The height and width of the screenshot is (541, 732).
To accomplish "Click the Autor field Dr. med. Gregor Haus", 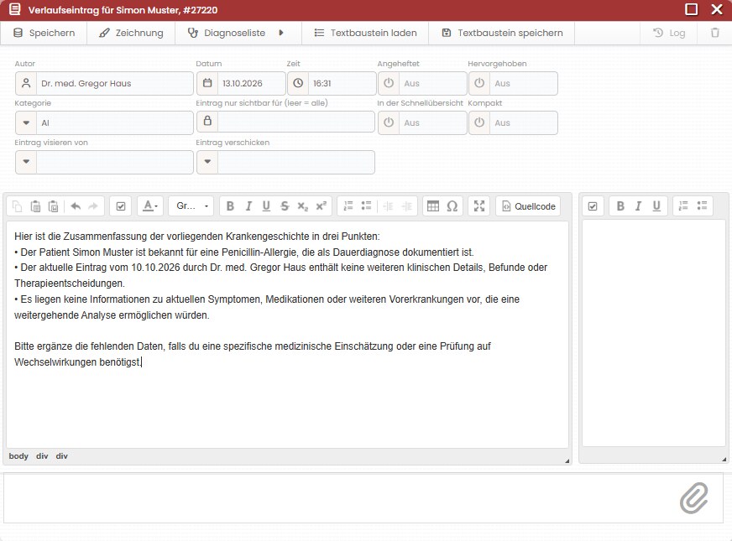I will tap(105, 84).
